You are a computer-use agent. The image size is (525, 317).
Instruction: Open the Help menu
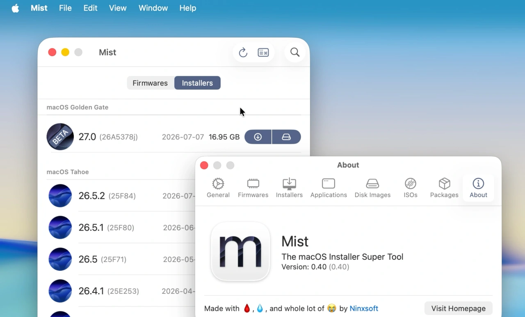(187, 8)
